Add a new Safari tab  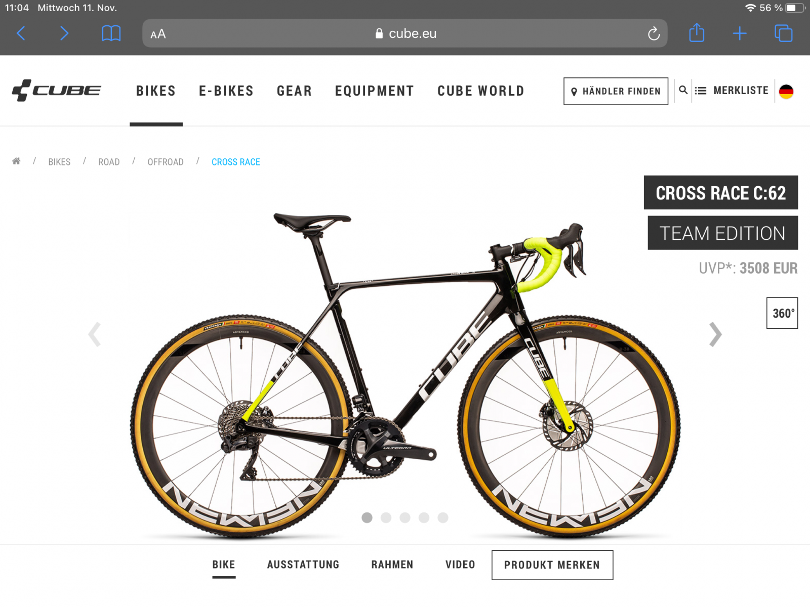740,33
